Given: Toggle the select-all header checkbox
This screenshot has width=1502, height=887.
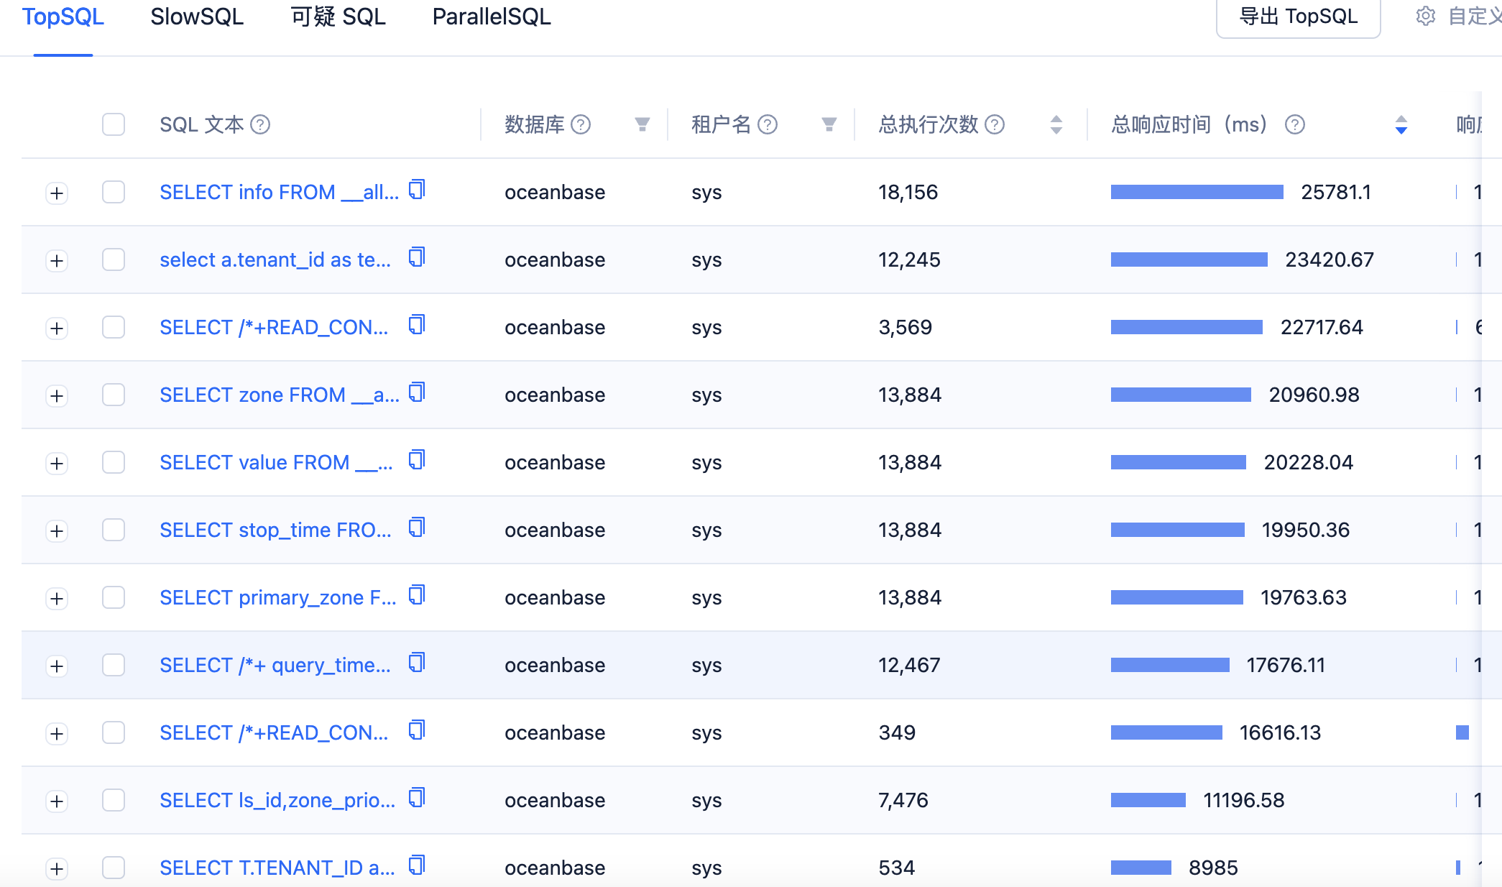Looking at the screenshot, I should [x=114, y=124].
